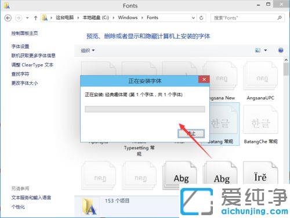The height and width of the screenshot is (218, 290).
Task: Click the BatangChe 常规 name label
Action: pyautogui.click(x=260, y=142)
